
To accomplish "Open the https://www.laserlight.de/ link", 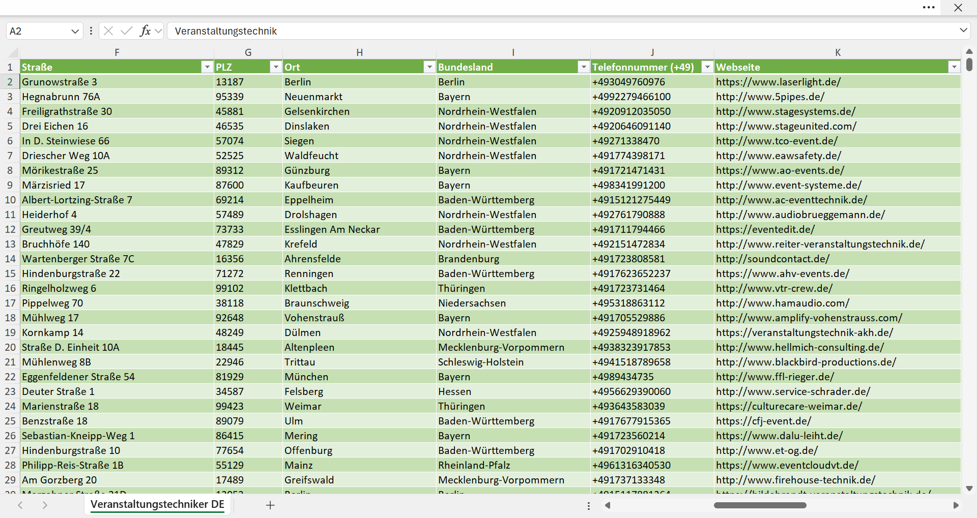I will 778,82.
